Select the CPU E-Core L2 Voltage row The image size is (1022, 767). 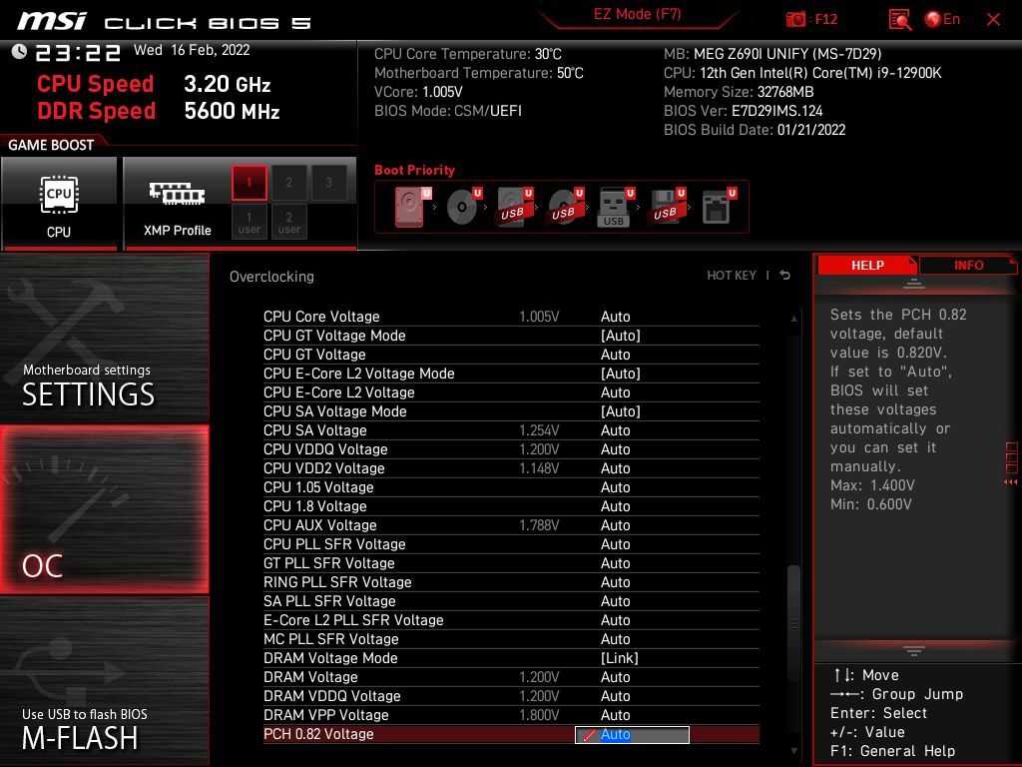tap(511, 391)
